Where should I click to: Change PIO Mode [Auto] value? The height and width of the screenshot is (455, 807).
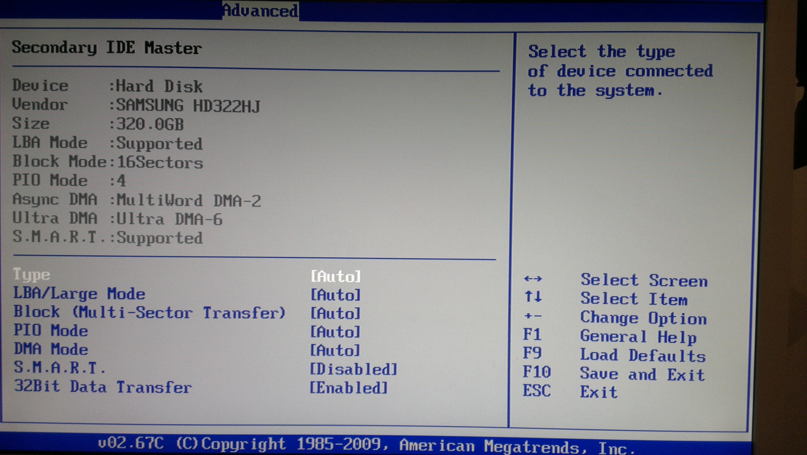[x=336, y=332]
